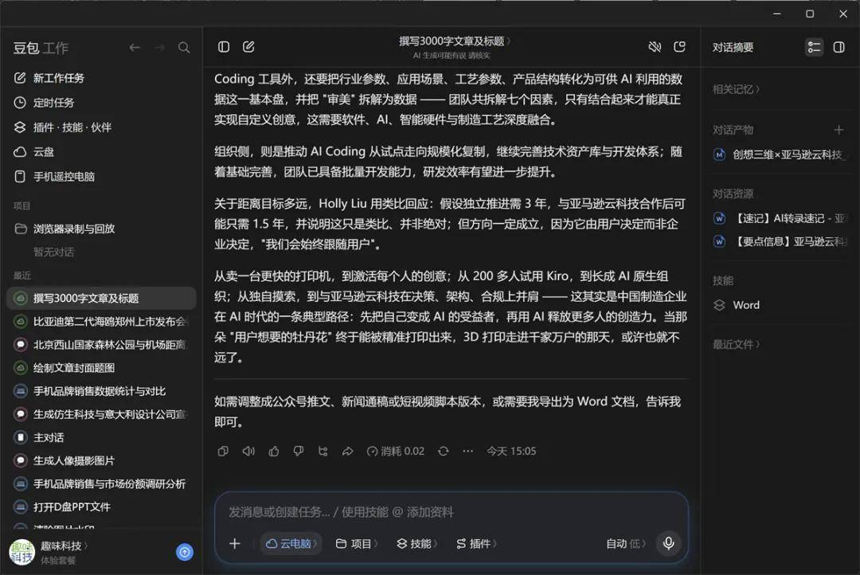Go back with the left arrow icon

point(135,48)
